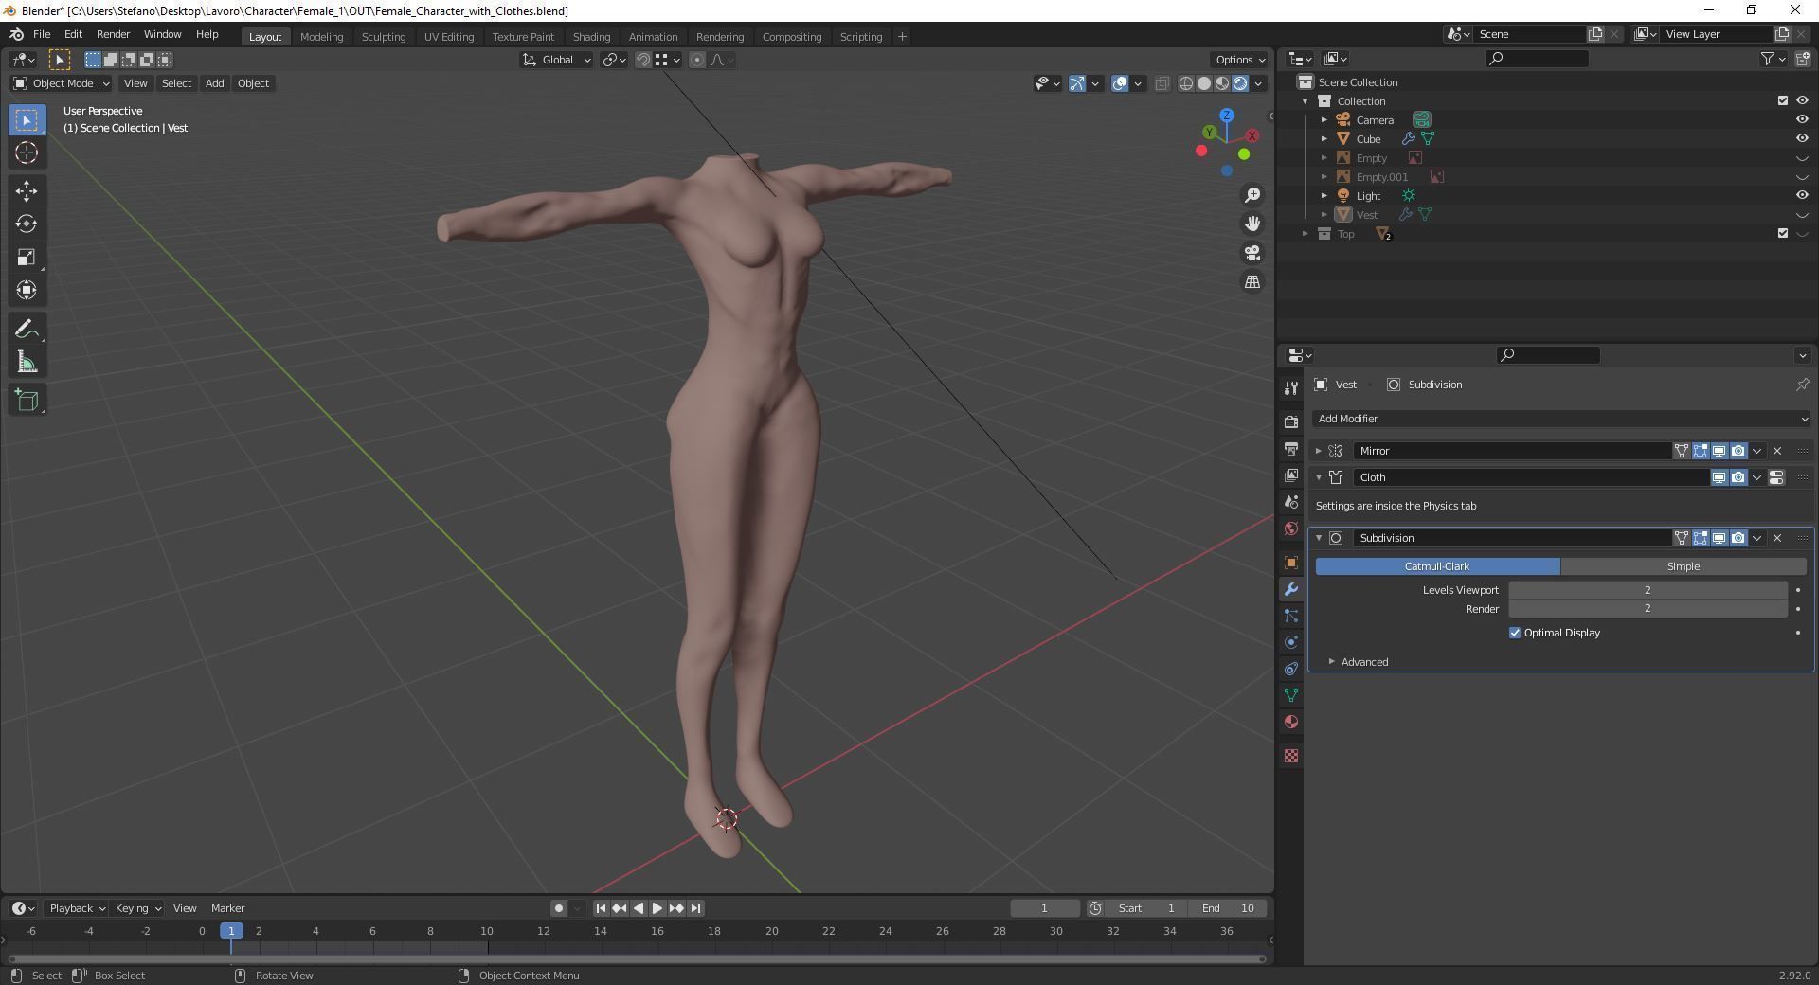Open the Material properties tab

click(x=1291, y=722)
